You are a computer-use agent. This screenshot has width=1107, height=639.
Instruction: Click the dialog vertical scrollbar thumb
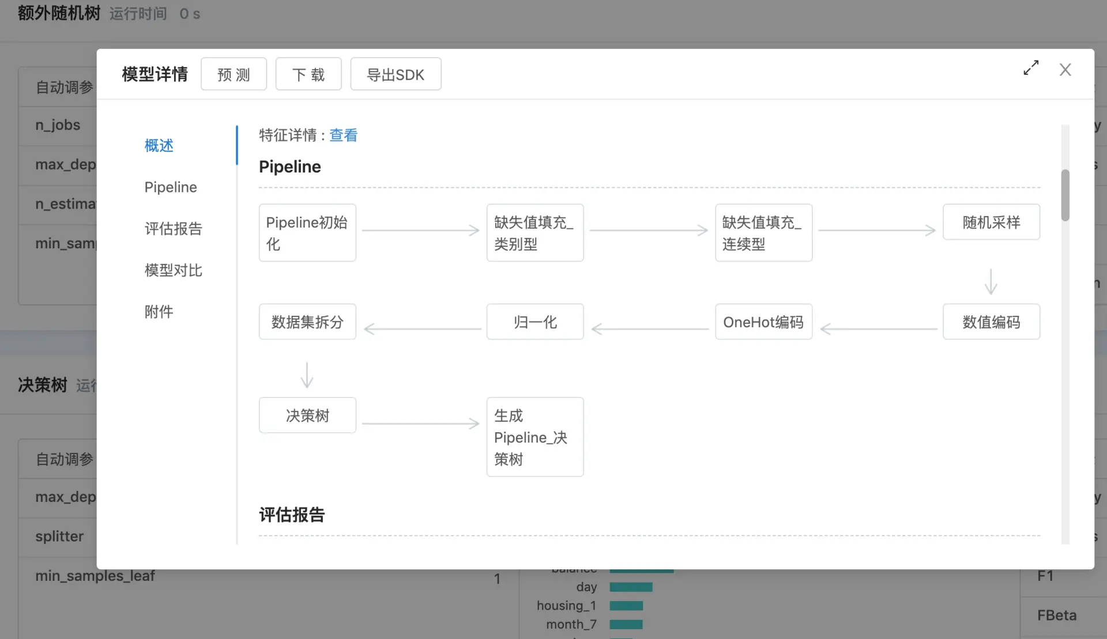tap(1065, 195)
